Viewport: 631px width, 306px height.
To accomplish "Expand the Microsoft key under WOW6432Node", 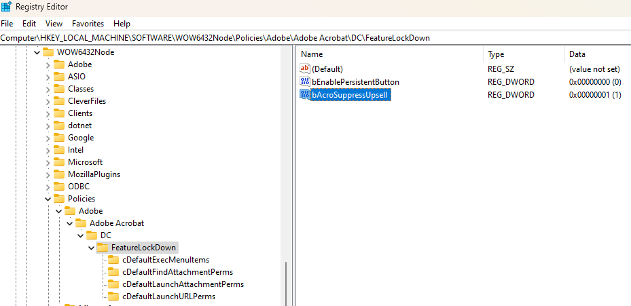I will click(x=48, y=162).
